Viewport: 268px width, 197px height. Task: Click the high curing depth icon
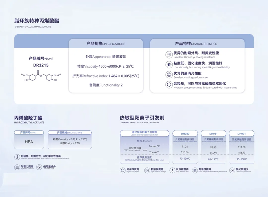click(x=123, y=170)
